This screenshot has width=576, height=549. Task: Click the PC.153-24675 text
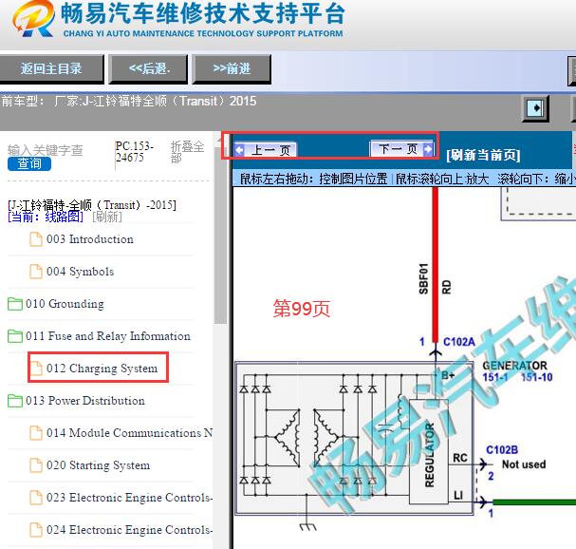click(x=135, y=152)
